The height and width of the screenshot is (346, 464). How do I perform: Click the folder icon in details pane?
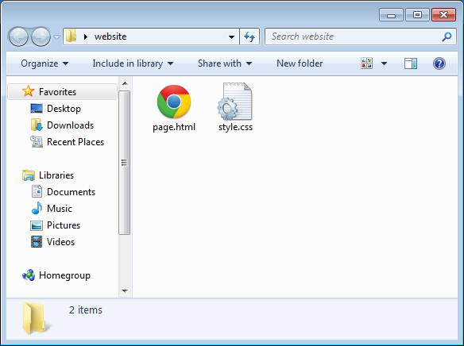[37, 318]
